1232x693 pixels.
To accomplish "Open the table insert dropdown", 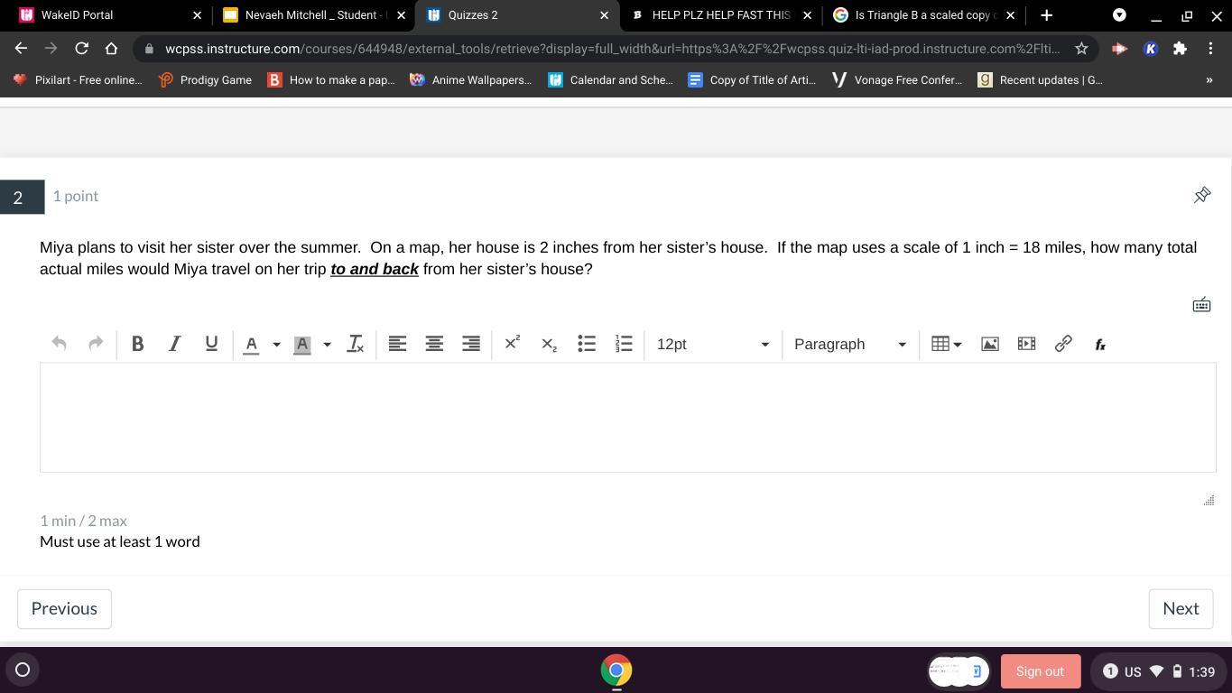I will (x=946, y=344).
